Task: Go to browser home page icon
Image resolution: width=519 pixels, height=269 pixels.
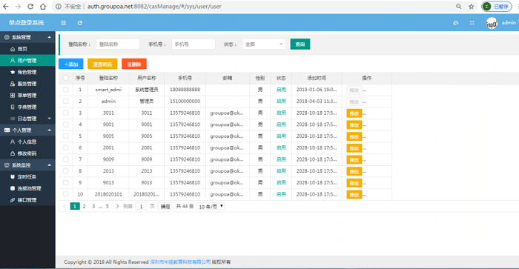Action: click(x=43, y=6)
